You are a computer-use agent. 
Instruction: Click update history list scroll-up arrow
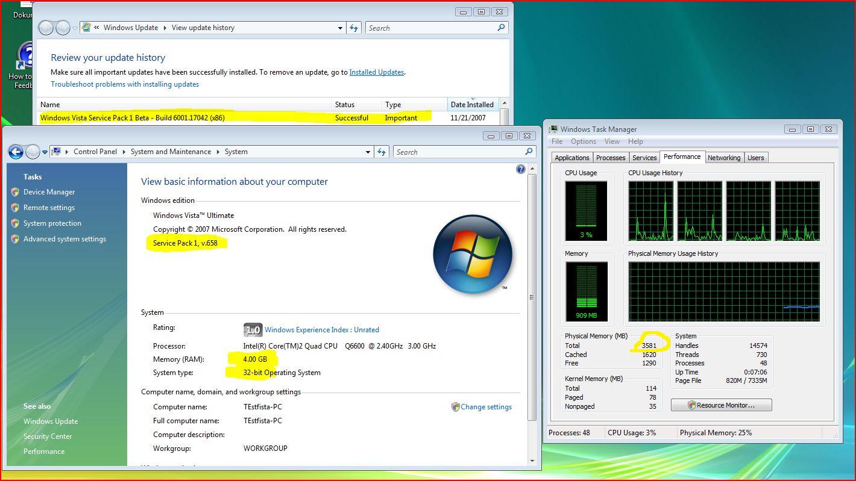click(505, 103)
